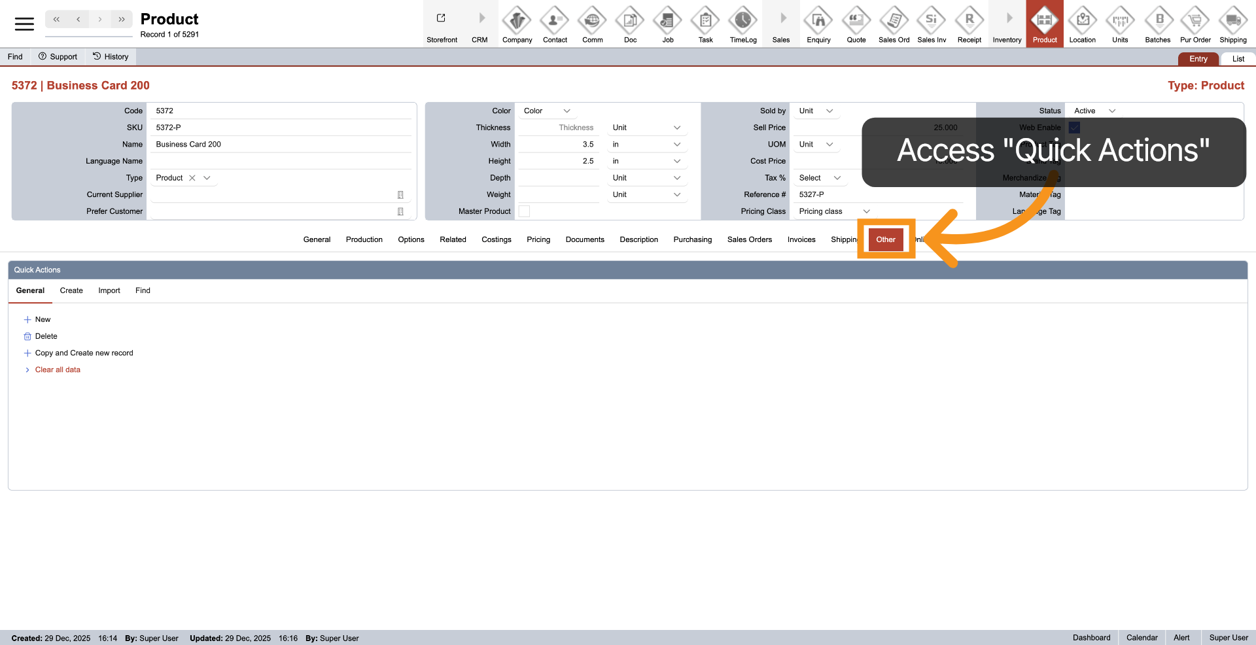Toggle the Web Enable checkbox
This screenshot has width=1256, height=645.
click(1074, 128)
